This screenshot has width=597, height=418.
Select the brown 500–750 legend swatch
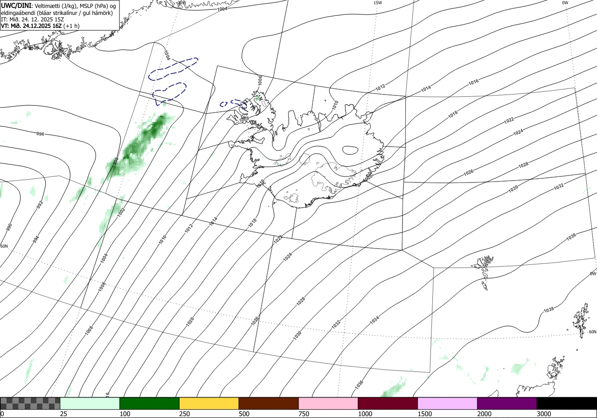click(x=269, y=403)
